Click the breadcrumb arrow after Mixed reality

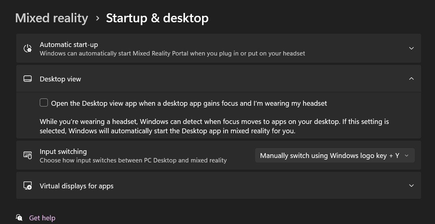pos(97,18)
